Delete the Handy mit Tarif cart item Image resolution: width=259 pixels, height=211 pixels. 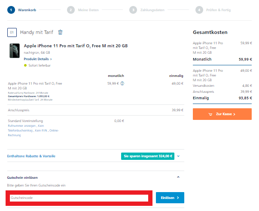pyautogui.click(x=60, y=32)
